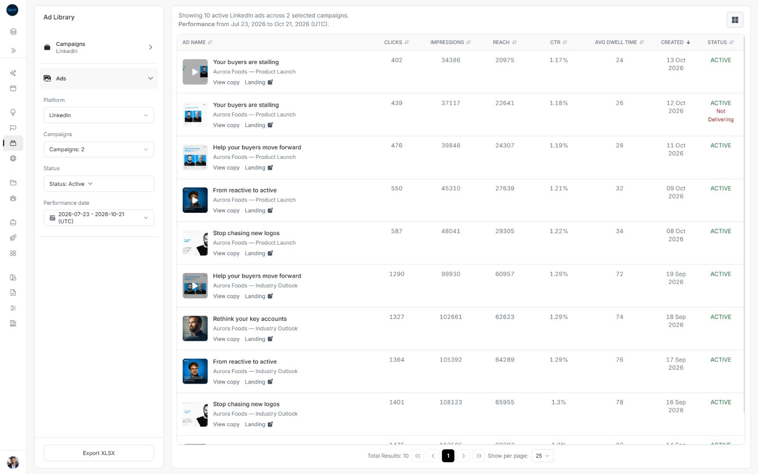Expand the sidebar with double chevron icon
The height and width of the screenshot is (474, 758).
click(13, 51)
